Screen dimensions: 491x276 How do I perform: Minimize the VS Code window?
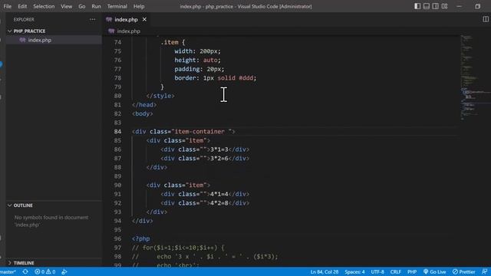459,6
